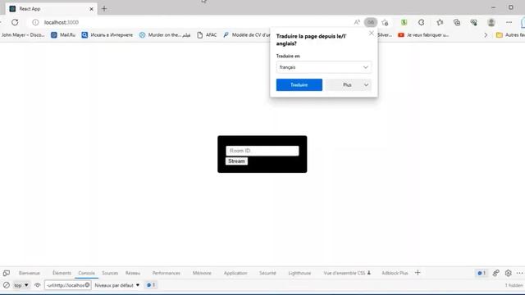Open Read aloud icon in address bar
The image size is (525, 295).
click(x=357, y=22)
